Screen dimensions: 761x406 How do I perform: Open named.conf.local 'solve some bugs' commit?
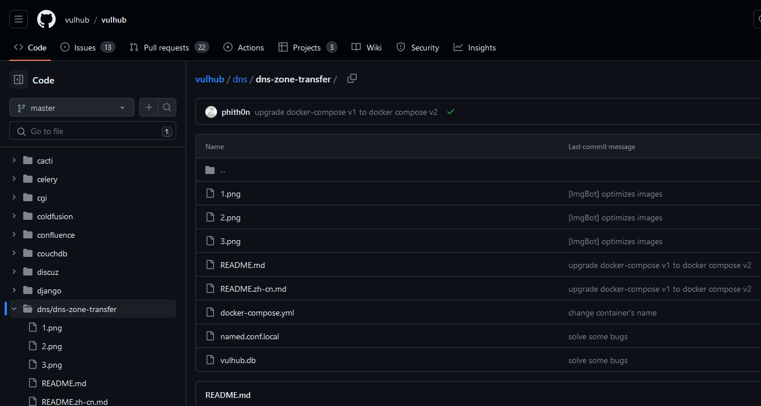point(598,336)
